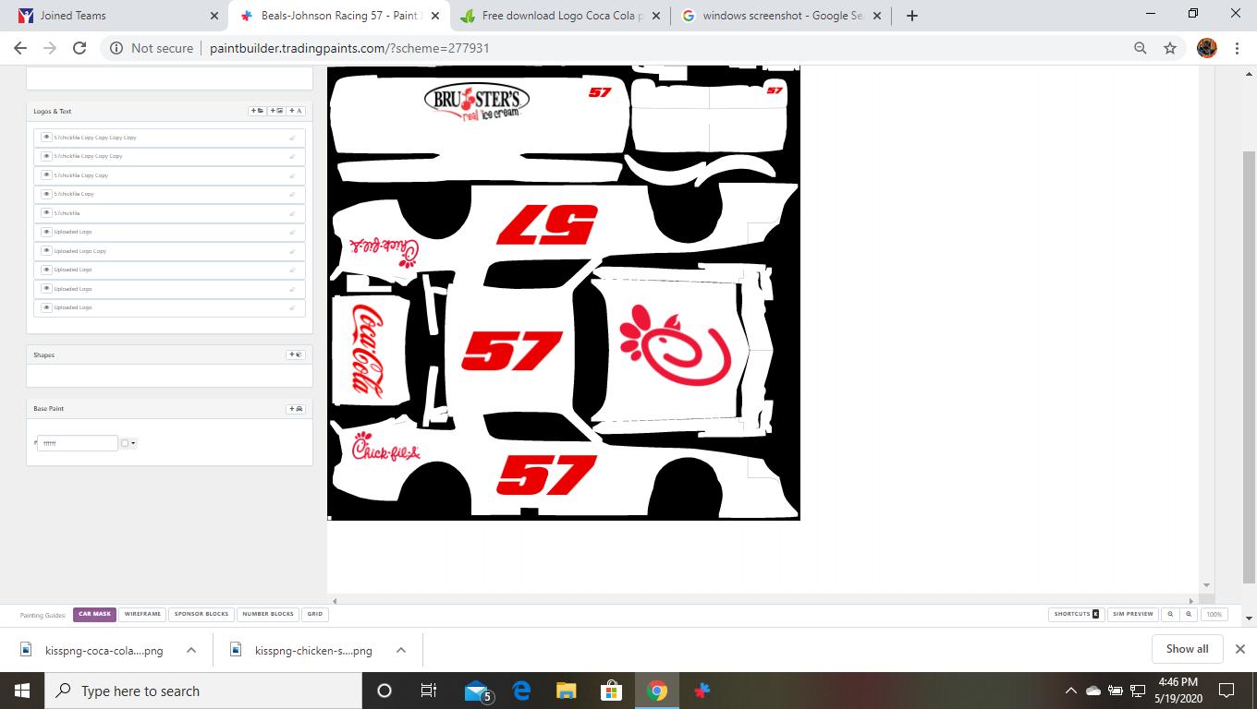Hide the '57chickfila Copy Copy' layer
Screen dimensions: 1257x709
coord(46,175)
